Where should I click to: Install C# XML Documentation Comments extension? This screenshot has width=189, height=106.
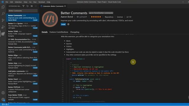35,44
